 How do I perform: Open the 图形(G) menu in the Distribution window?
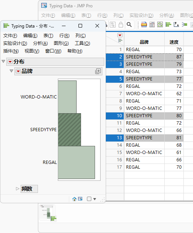[61, 43]
